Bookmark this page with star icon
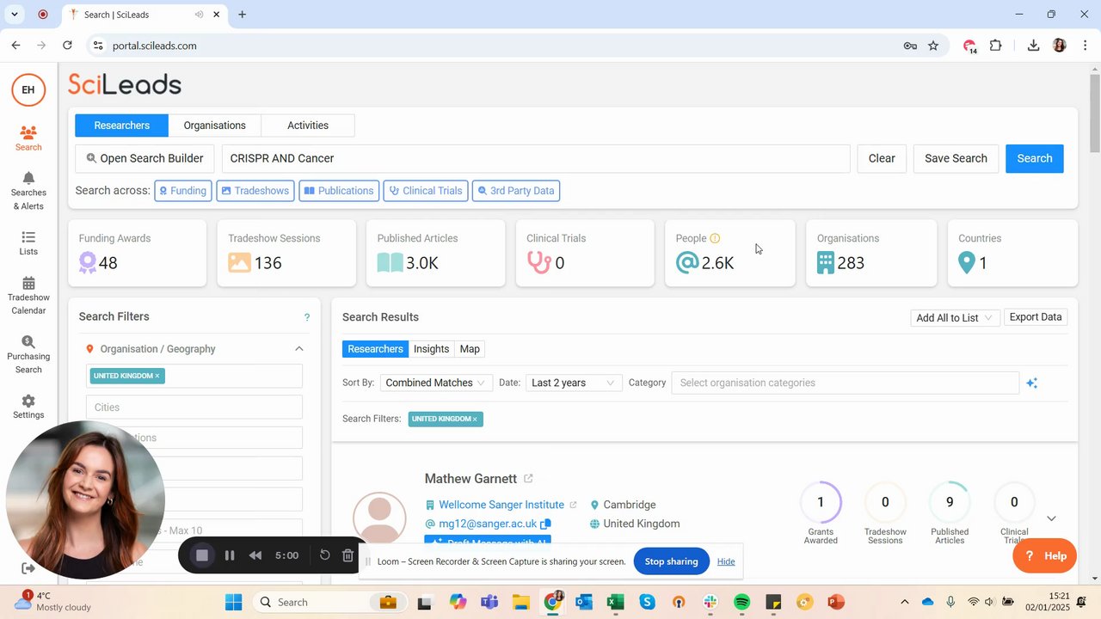The height and width of the screenshot is (619, 1101). click(933, 46)
